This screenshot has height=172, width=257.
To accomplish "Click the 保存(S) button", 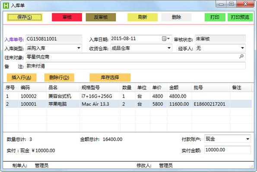I will (x=25, y=17).
